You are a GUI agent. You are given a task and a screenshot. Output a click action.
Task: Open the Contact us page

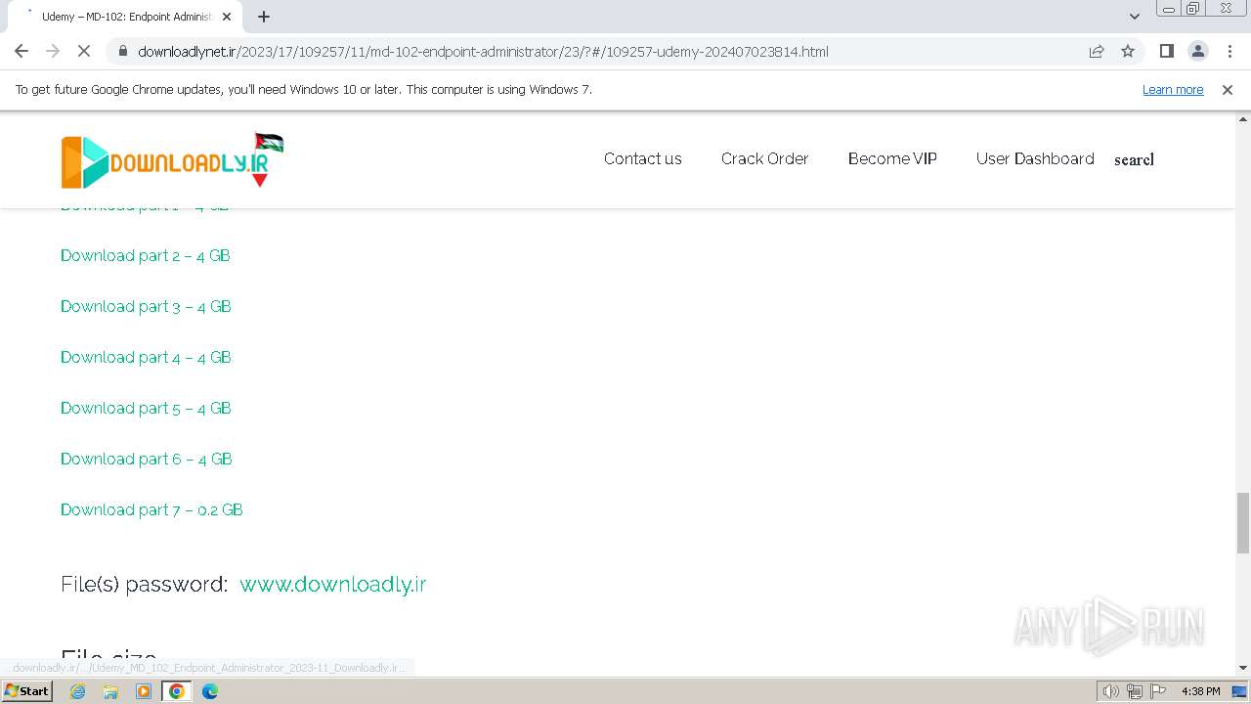pos(642,158)
